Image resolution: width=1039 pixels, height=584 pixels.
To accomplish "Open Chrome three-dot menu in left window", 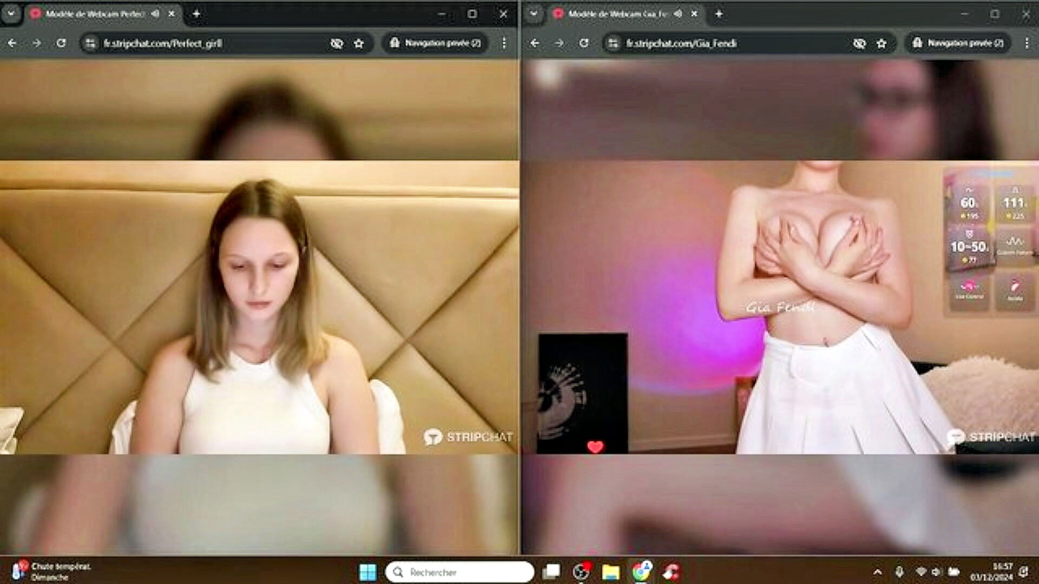I will (x=504, y=43).
